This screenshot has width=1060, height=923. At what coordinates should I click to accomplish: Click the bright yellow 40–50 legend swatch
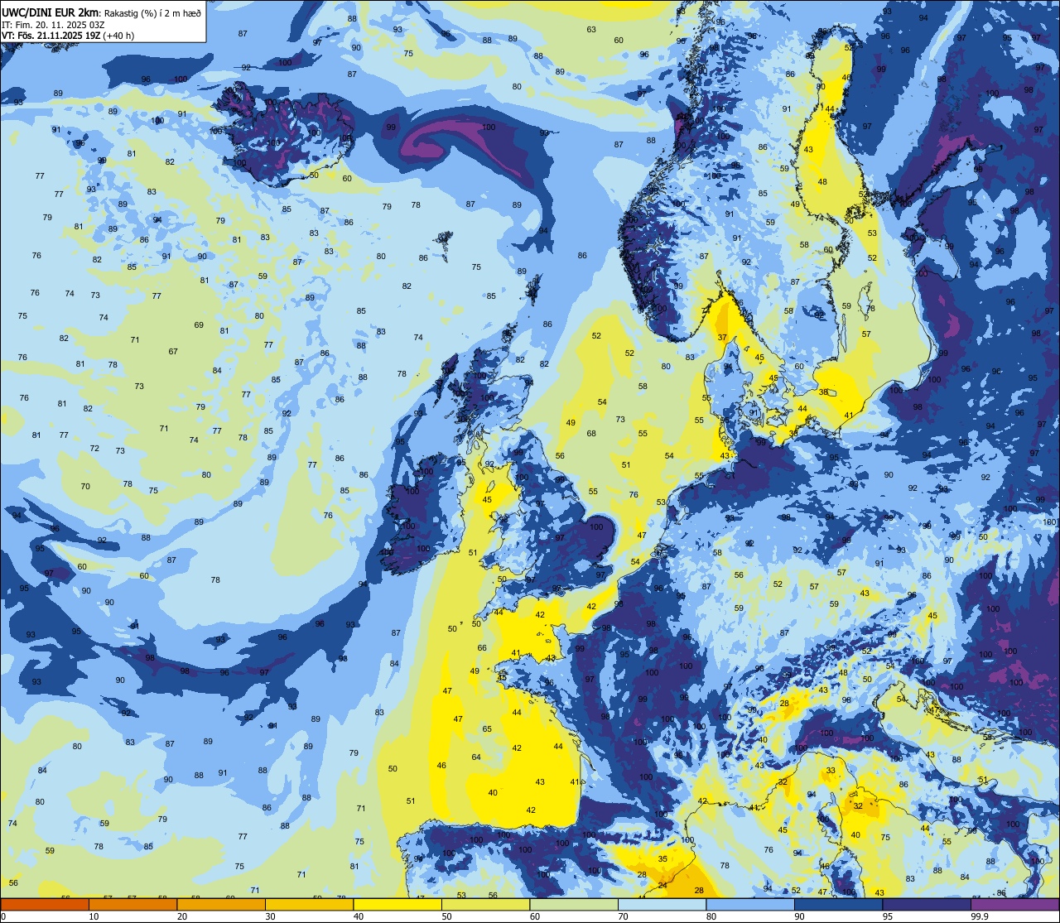[x=397, y=905]
